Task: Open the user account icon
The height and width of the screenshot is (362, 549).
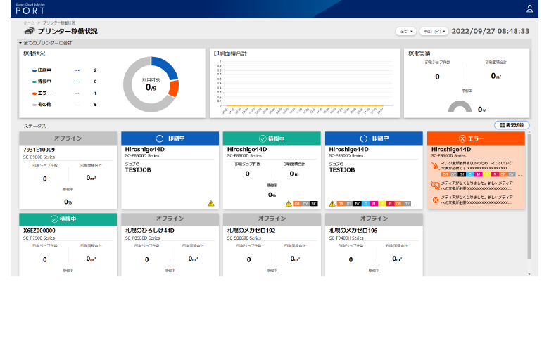Action: coord(529,8)
